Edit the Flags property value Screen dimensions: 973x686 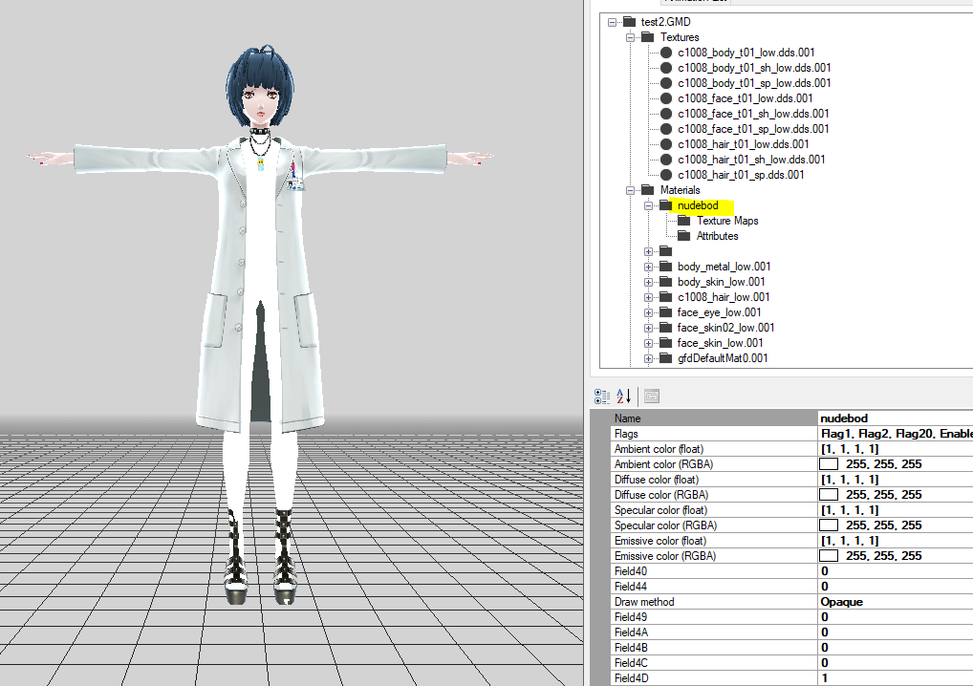click(896, 434)
